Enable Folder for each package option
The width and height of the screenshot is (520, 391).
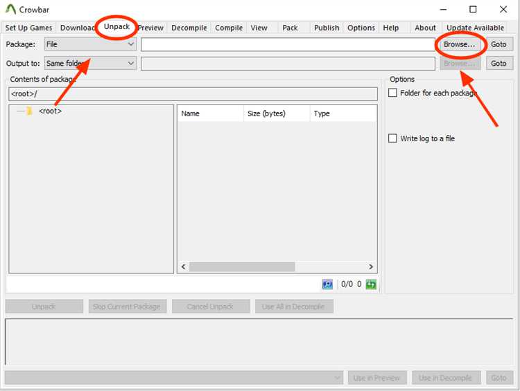pyautogui.click(x=392, y=93)
